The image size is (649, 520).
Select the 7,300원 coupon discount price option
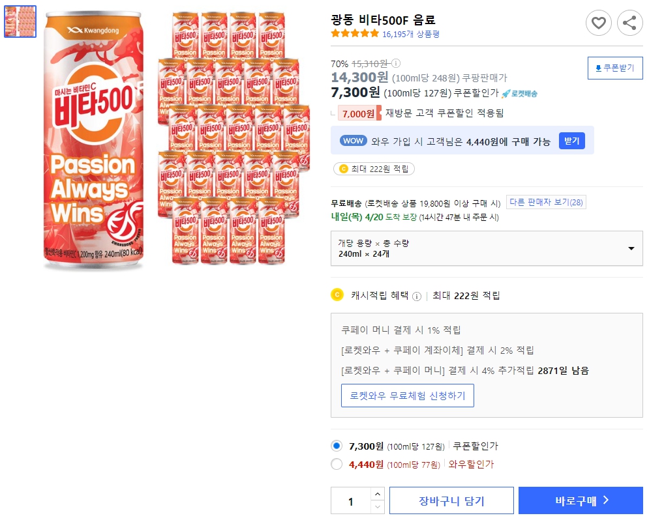(337, 445)
